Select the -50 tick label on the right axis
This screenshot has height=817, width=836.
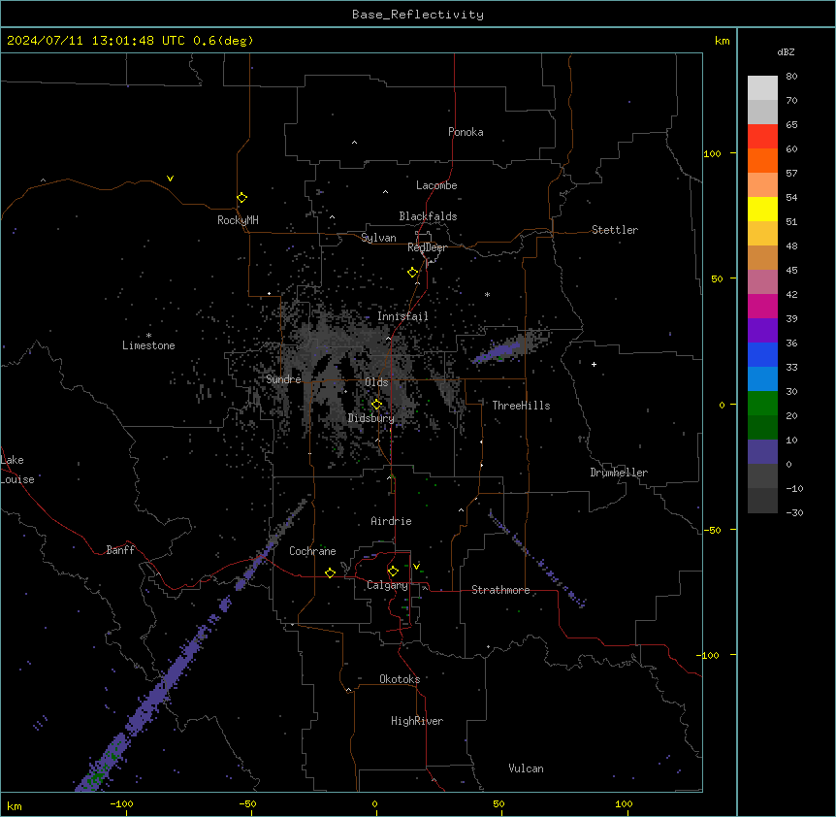coord(712,530)
